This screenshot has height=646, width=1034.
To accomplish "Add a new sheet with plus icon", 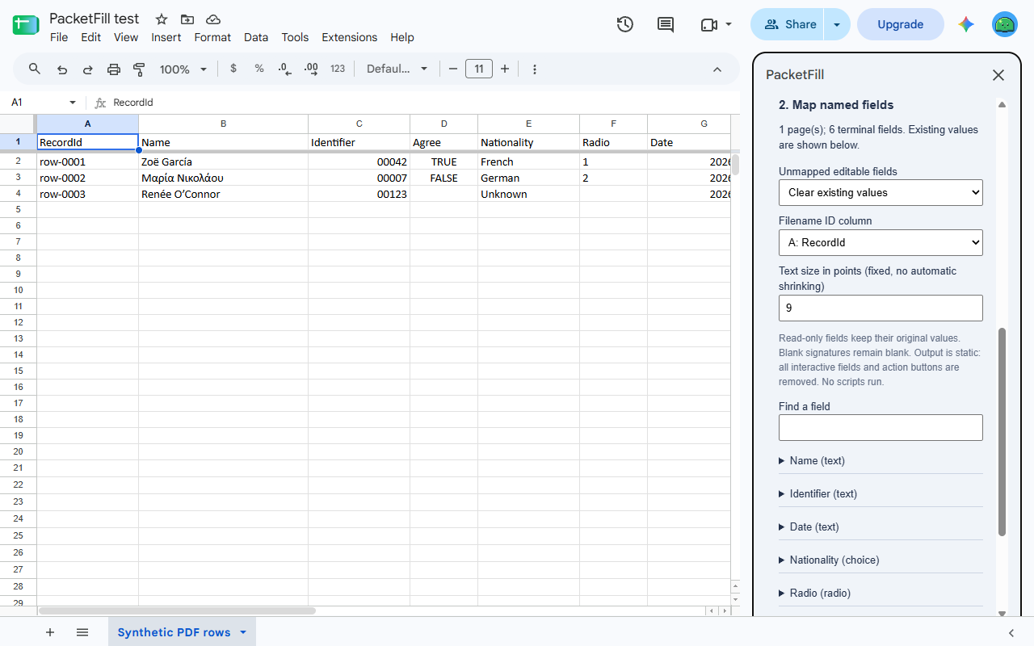I will pos(50,632).
